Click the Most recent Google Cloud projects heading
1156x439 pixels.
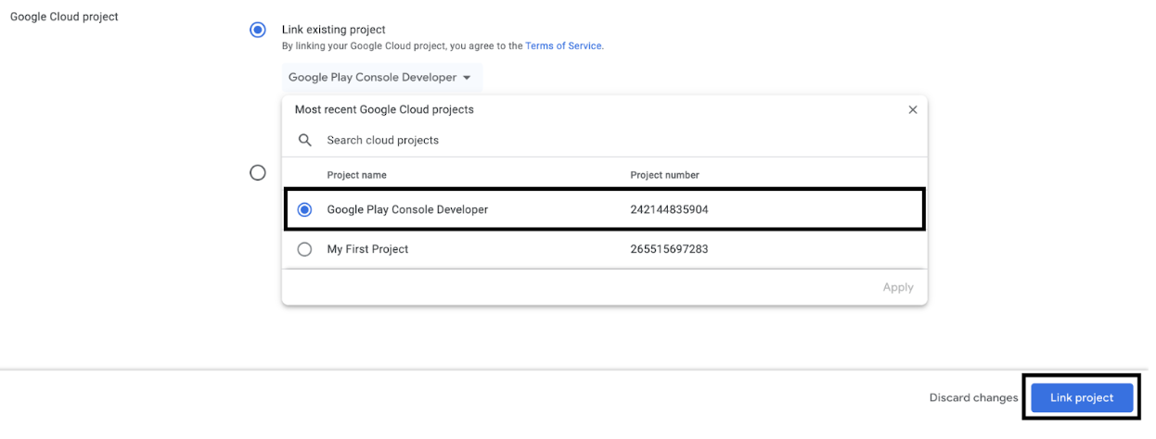(x=384, y=109)
